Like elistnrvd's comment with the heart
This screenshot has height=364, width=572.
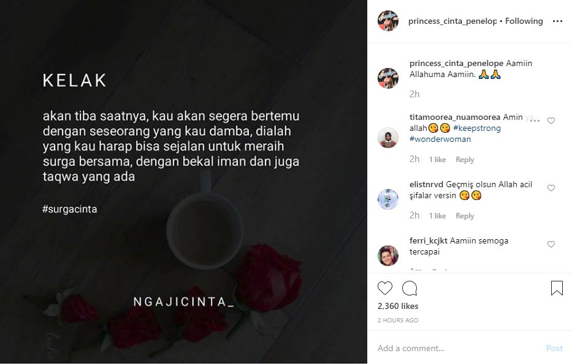pos(551,188)
